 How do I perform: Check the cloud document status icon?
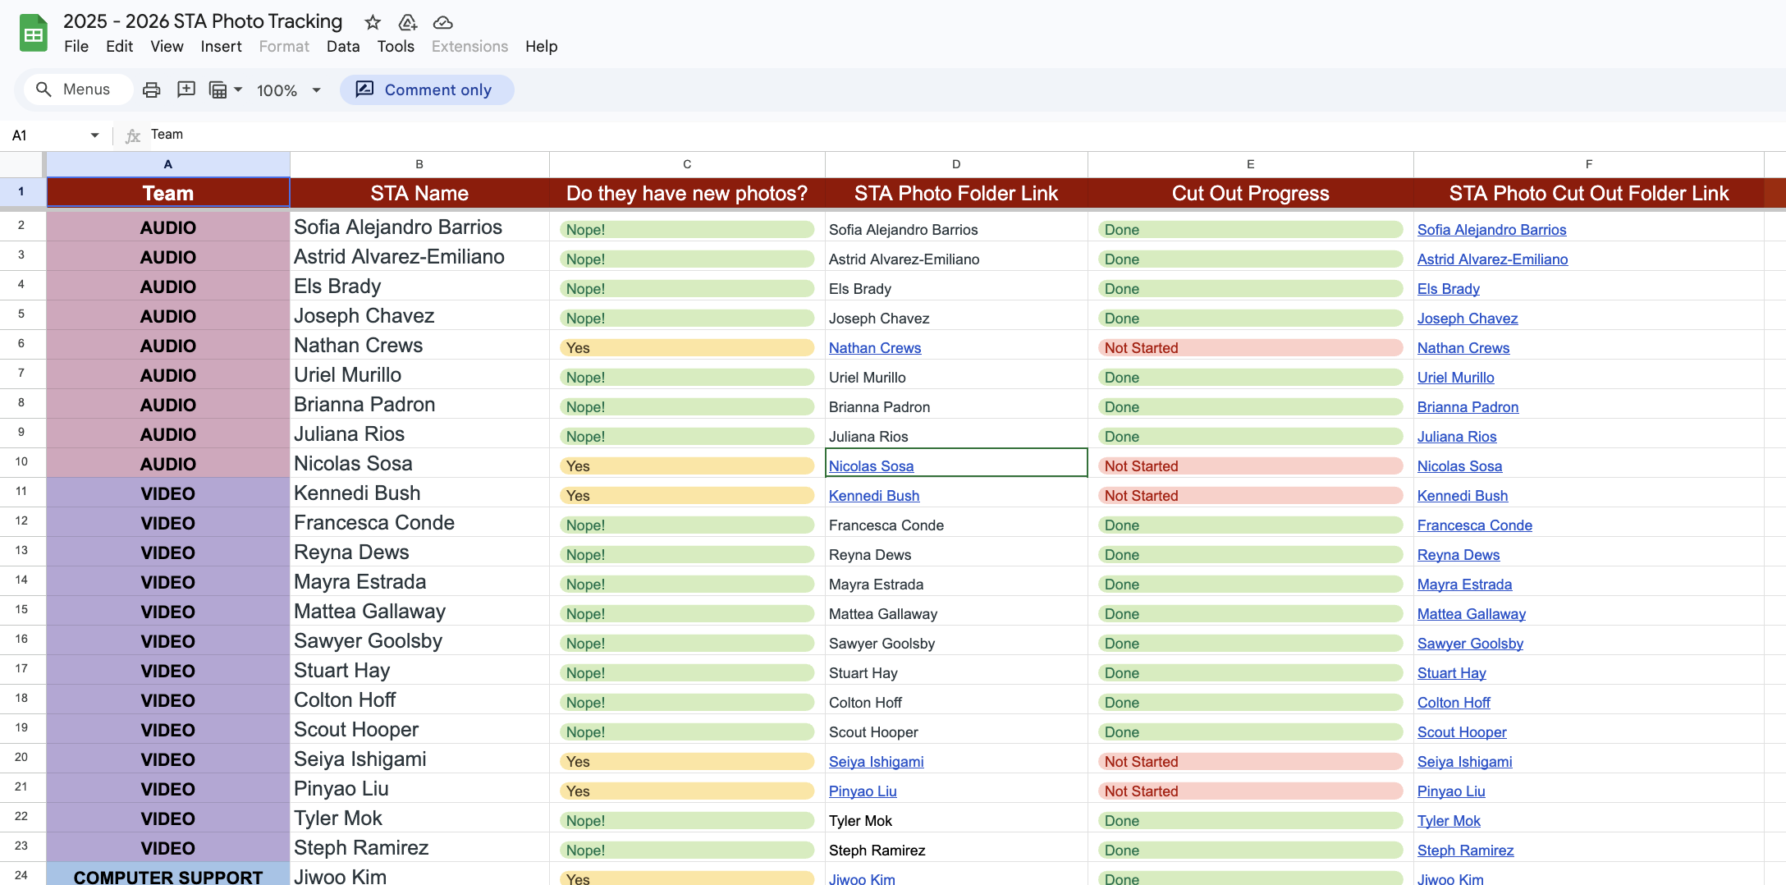pos(442,22)
